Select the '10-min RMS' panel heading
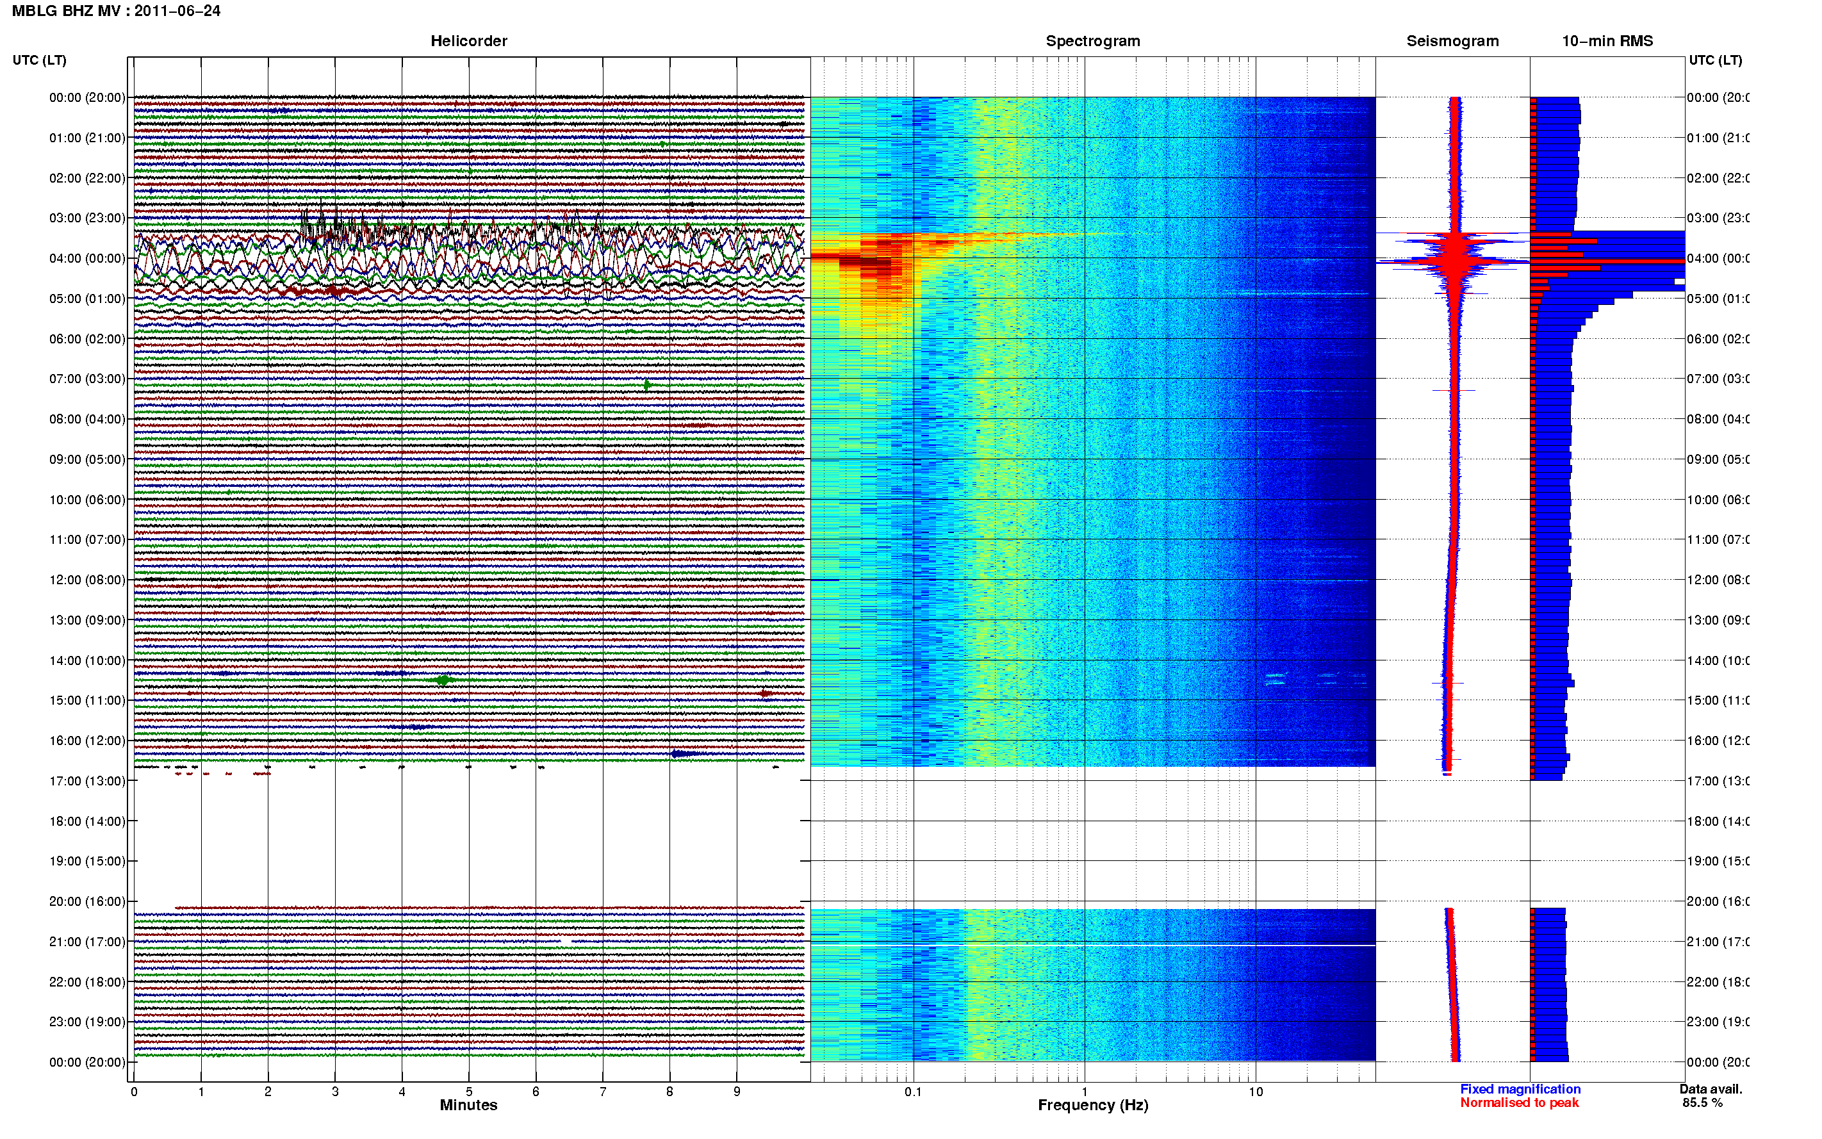 tap(1607, 42)
